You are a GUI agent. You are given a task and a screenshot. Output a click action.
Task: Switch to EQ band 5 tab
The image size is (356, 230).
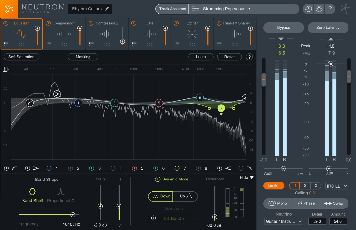[142, 168]
